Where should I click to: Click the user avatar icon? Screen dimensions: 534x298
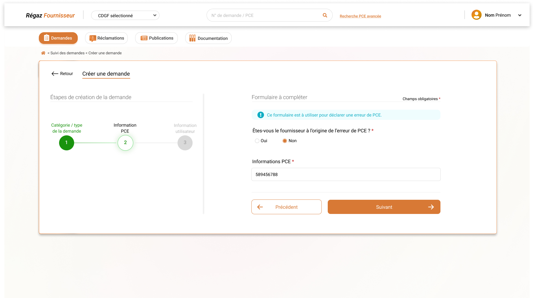[476, 15]
